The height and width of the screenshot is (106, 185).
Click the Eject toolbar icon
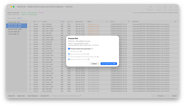click(x=165, y=7)
